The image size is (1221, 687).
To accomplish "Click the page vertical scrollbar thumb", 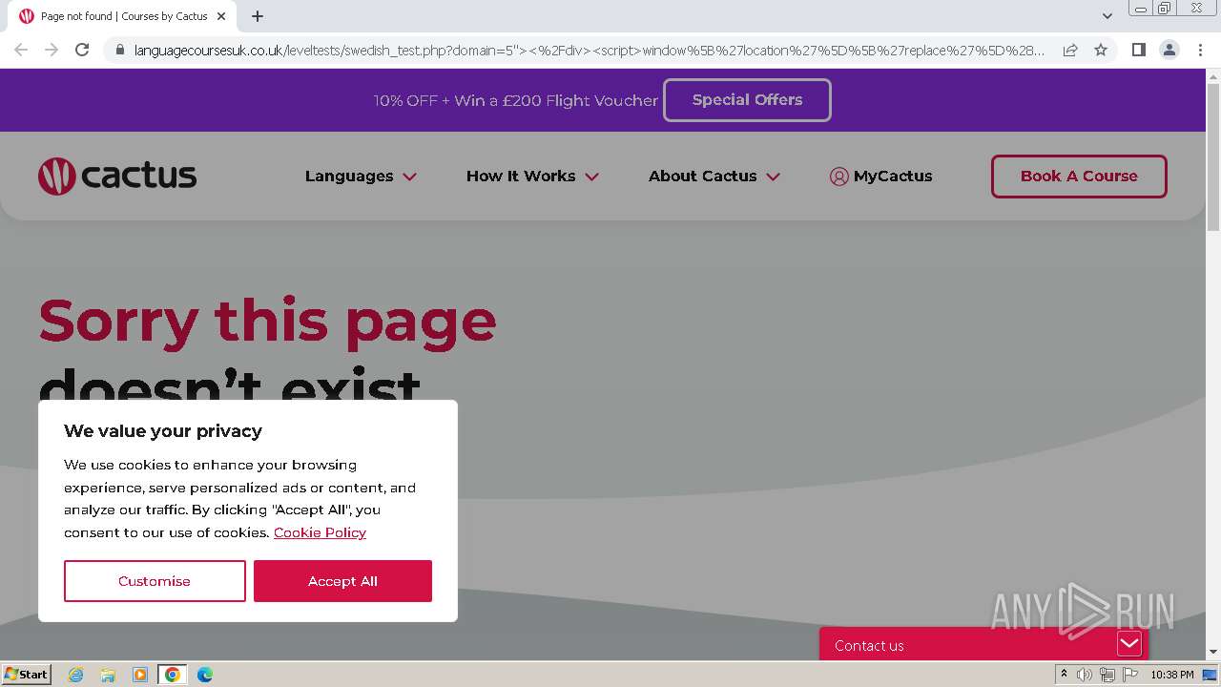I will pos(1213,156).
